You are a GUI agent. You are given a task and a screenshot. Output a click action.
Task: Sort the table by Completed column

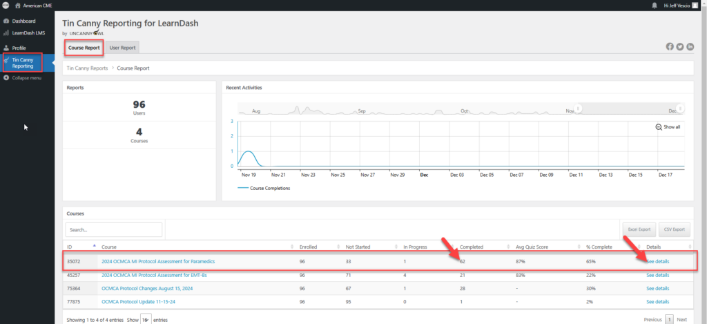(484, 247)
